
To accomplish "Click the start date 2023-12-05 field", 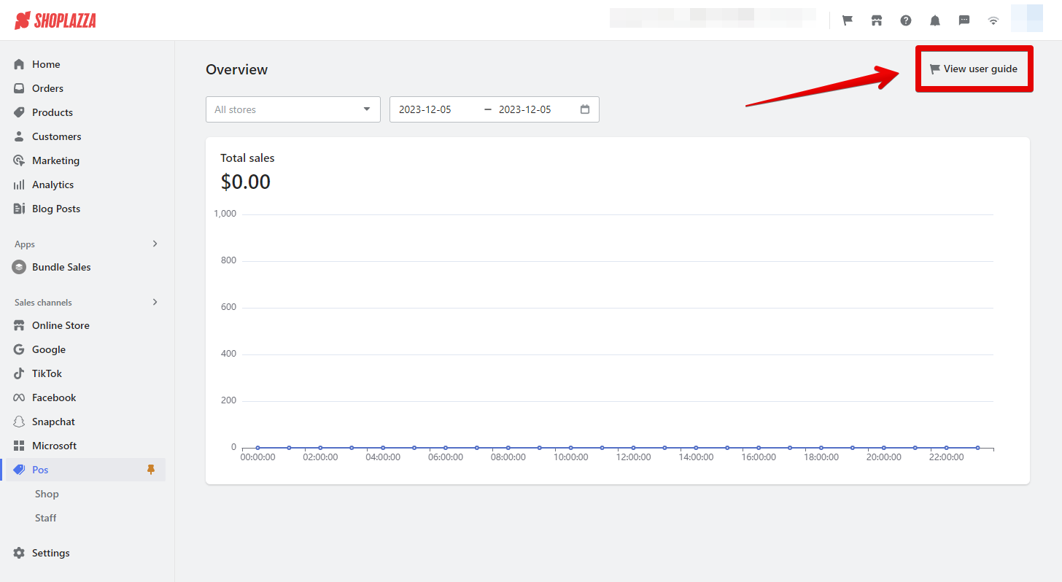I will click(425, 109).
